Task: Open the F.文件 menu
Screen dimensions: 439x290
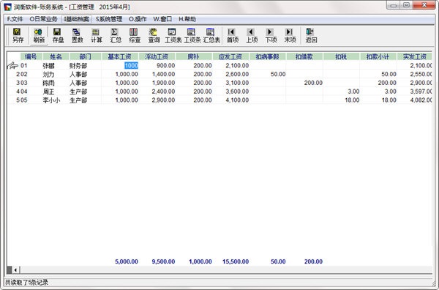Action: 15,19
